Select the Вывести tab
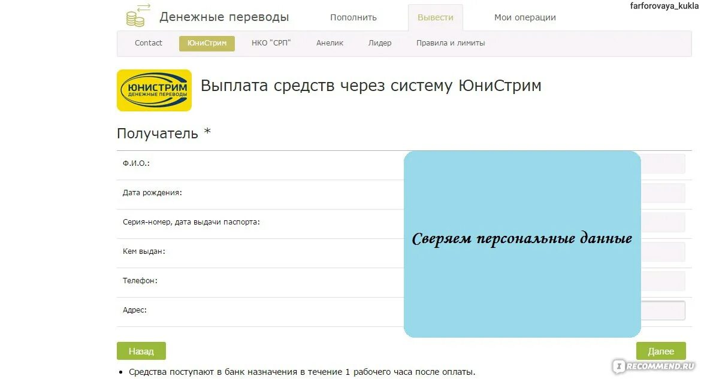The height and width of the screenshot is (379, 701). coord(436,17)
